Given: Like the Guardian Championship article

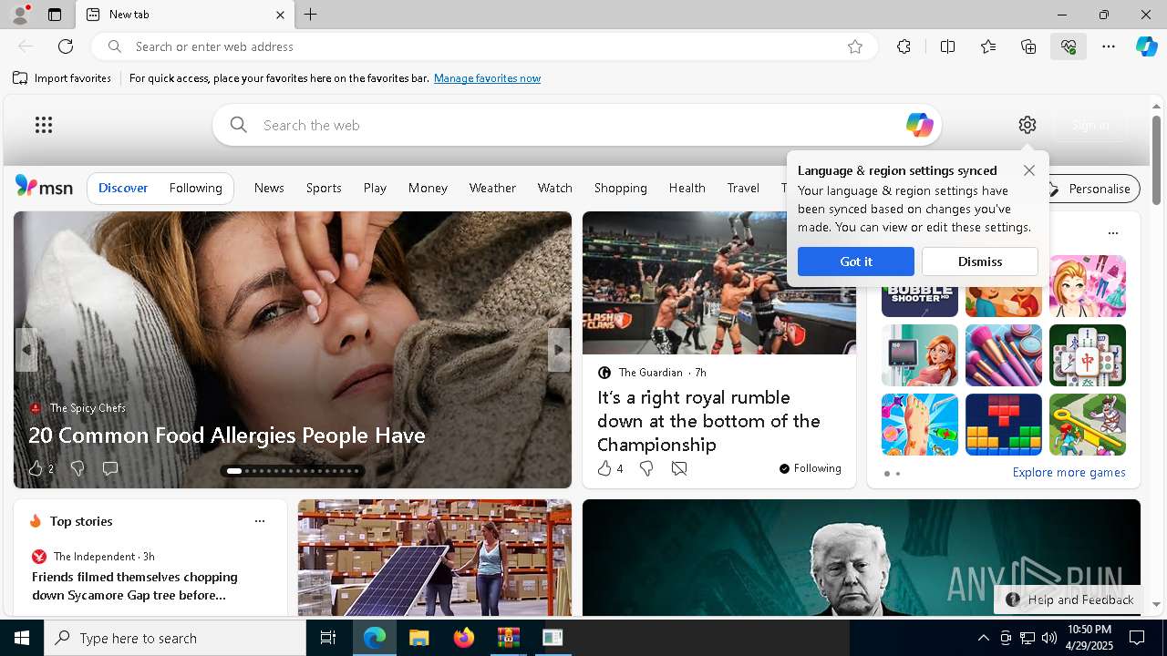Looking at the screenshot, I should coord(604,468).
